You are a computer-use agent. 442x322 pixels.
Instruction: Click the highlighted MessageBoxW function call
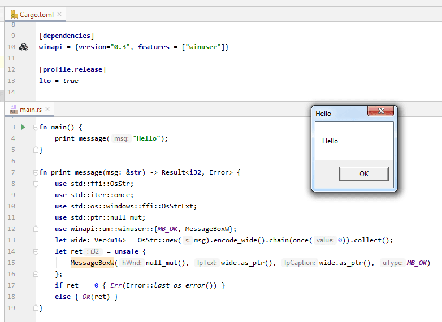coord(92,263)
